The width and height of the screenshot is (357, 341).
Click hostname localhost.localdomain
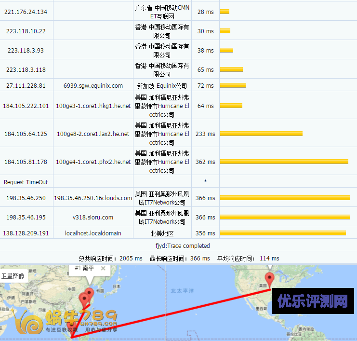point(93,233)
